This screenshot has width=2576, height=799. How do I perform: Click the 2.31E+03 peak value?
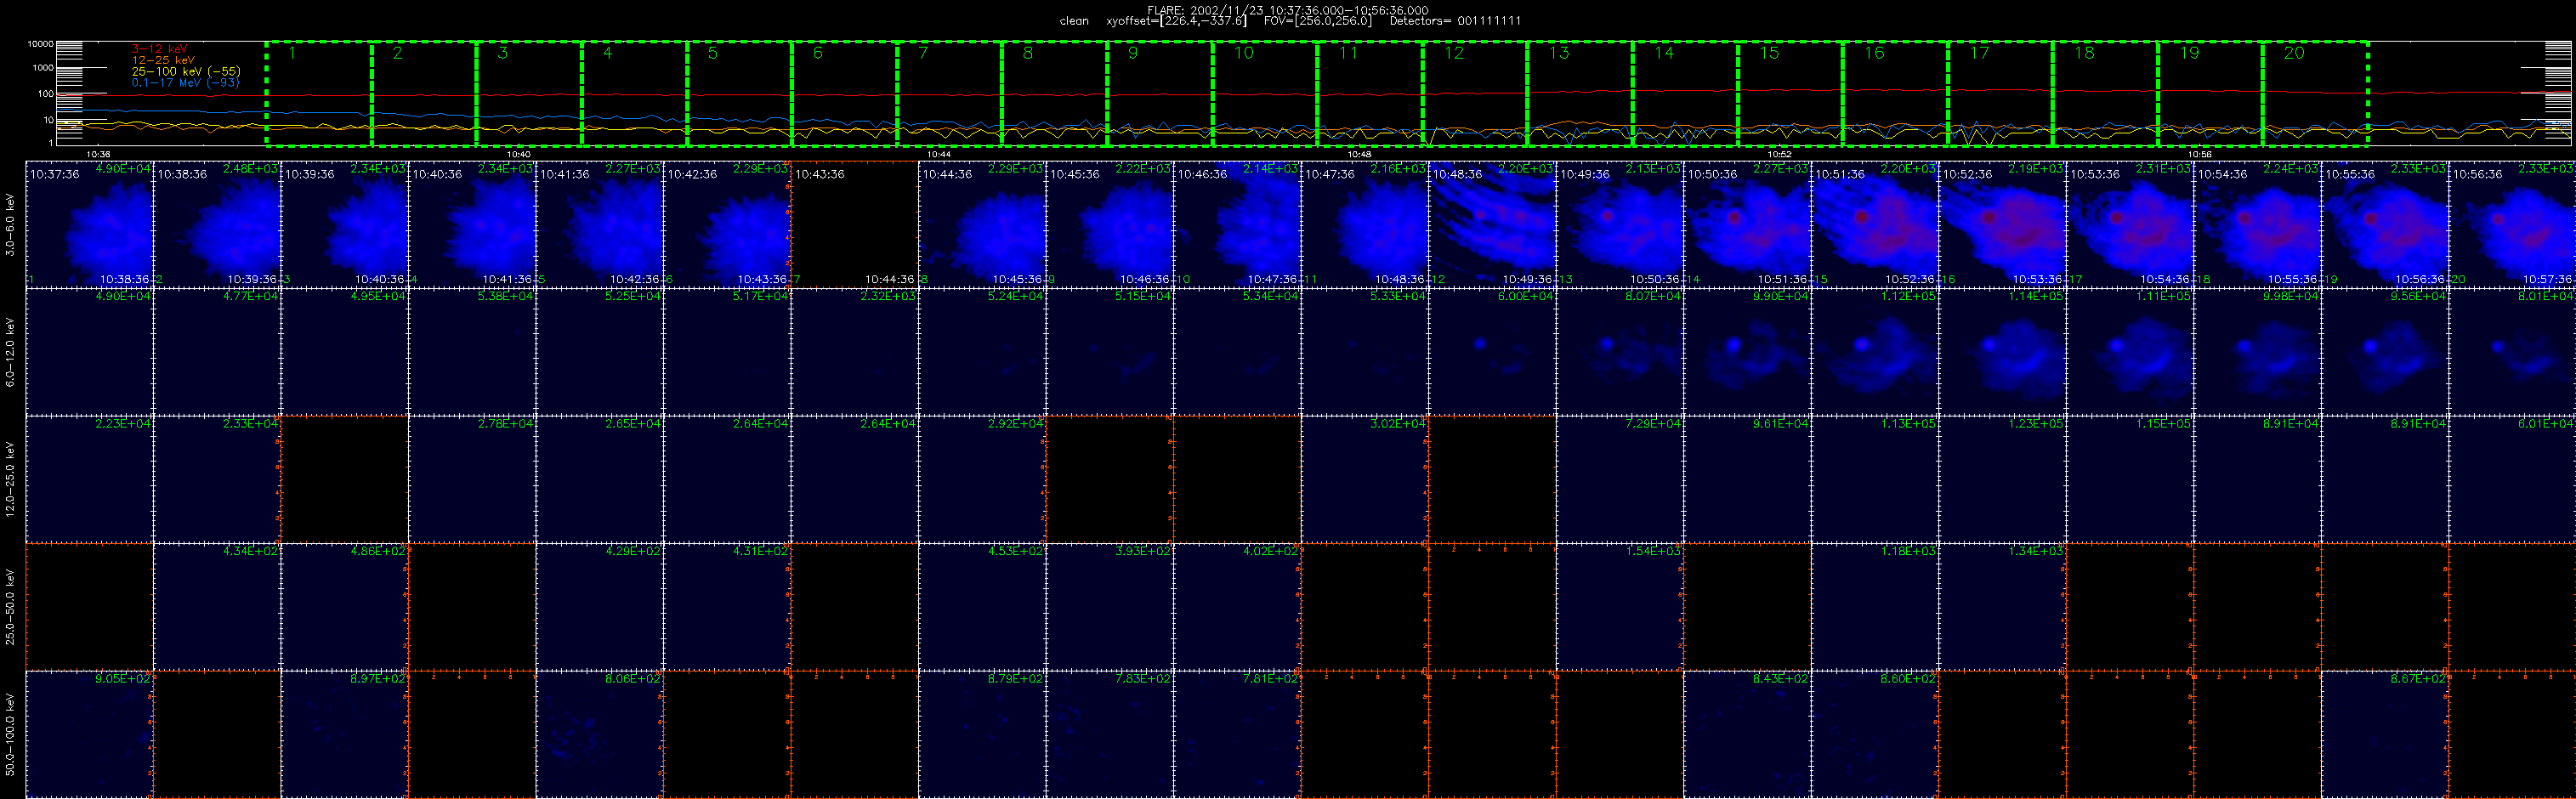click(2164, 169)
